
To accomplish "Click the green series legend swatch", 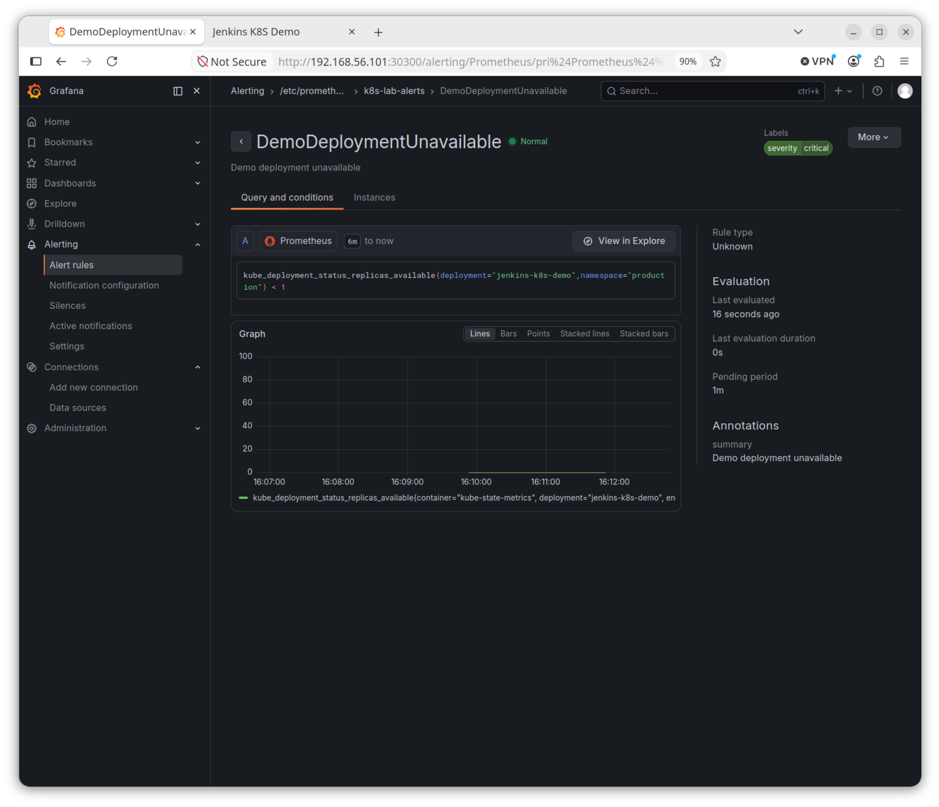I will click(x=243, y=498).
